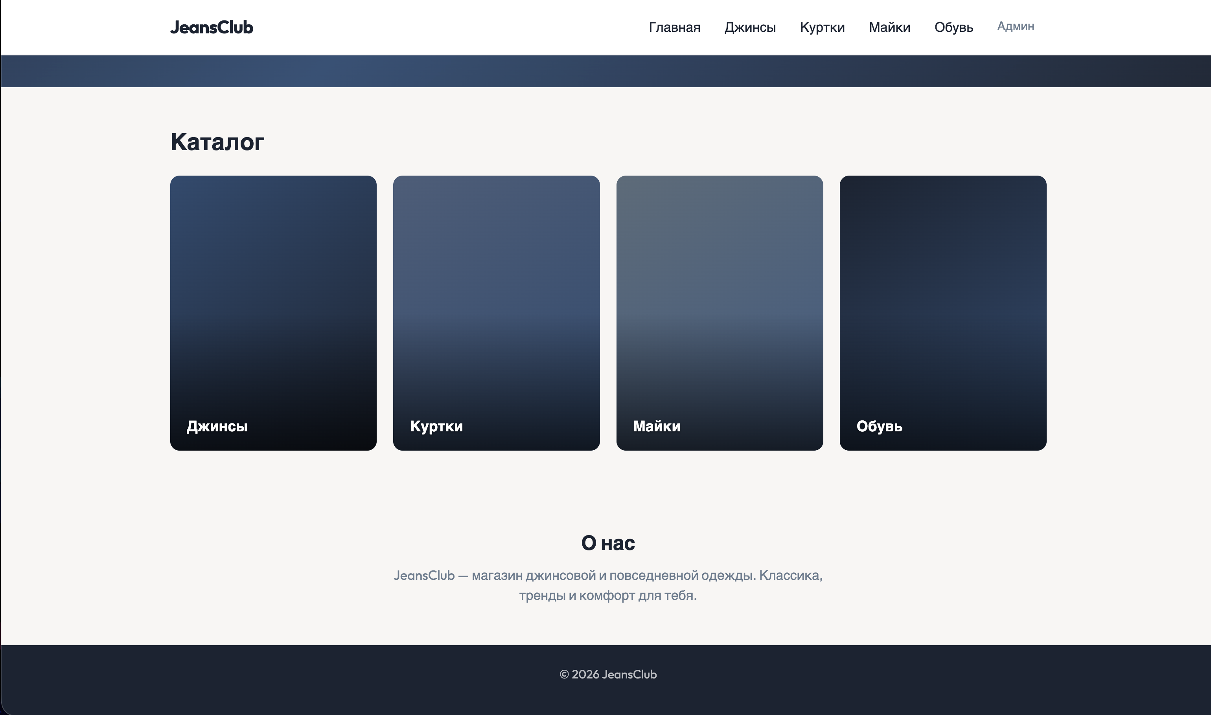1211x715 pixels.
Task: Open the Главная navigation link
Action: tap(674, 27)
